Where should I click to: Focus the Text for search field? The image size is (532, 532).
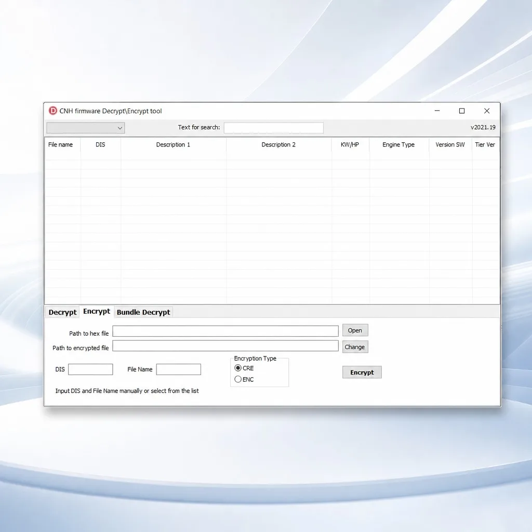(273, 128)
